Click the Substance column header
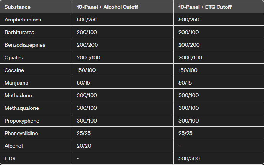 tap(17, 7)
